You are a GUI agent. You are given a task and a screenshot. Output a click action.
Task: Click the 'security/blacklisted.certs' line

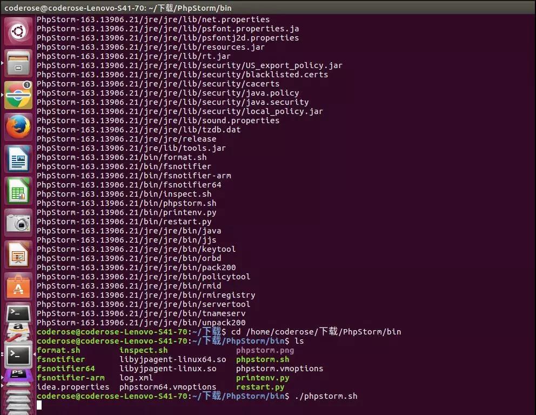click(182, 75)
